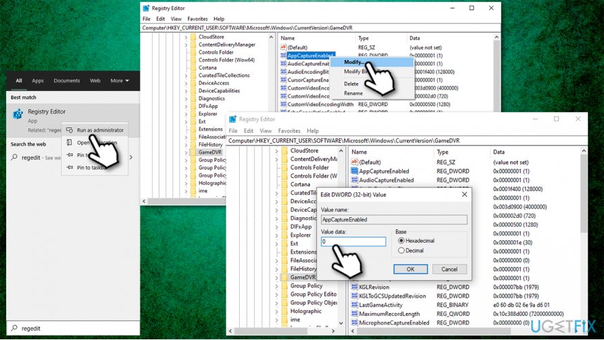Expand Holographic node in front window tree
Viewport: 604px width, 340px height.
[x=276, y=311]
